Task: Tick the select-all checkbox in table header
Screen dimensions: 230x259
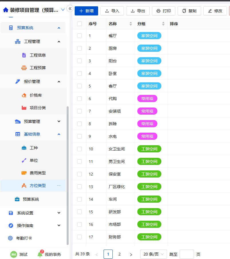Action: tap(79, 24)
